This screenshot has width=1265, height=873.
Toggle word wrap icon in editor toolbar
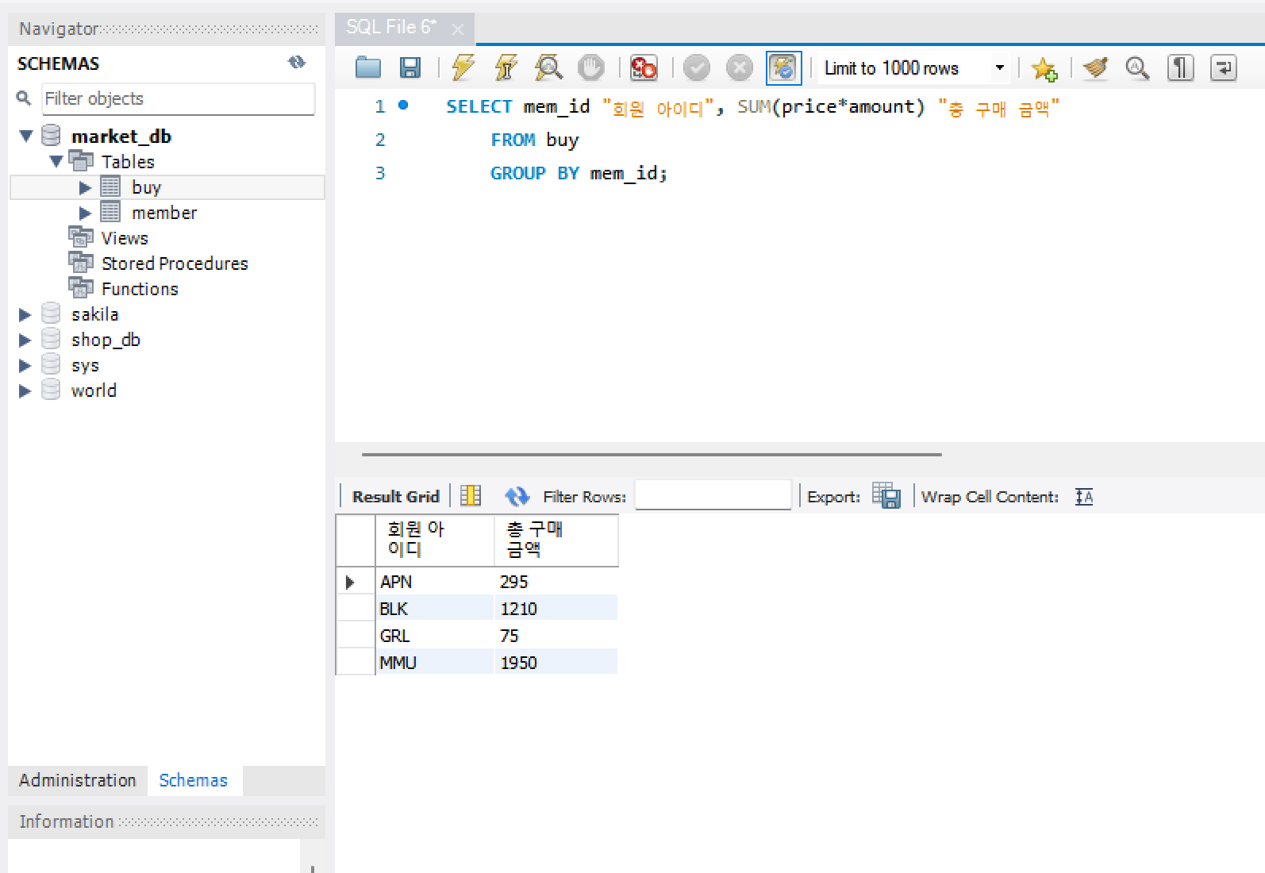tap(1223, 68)
